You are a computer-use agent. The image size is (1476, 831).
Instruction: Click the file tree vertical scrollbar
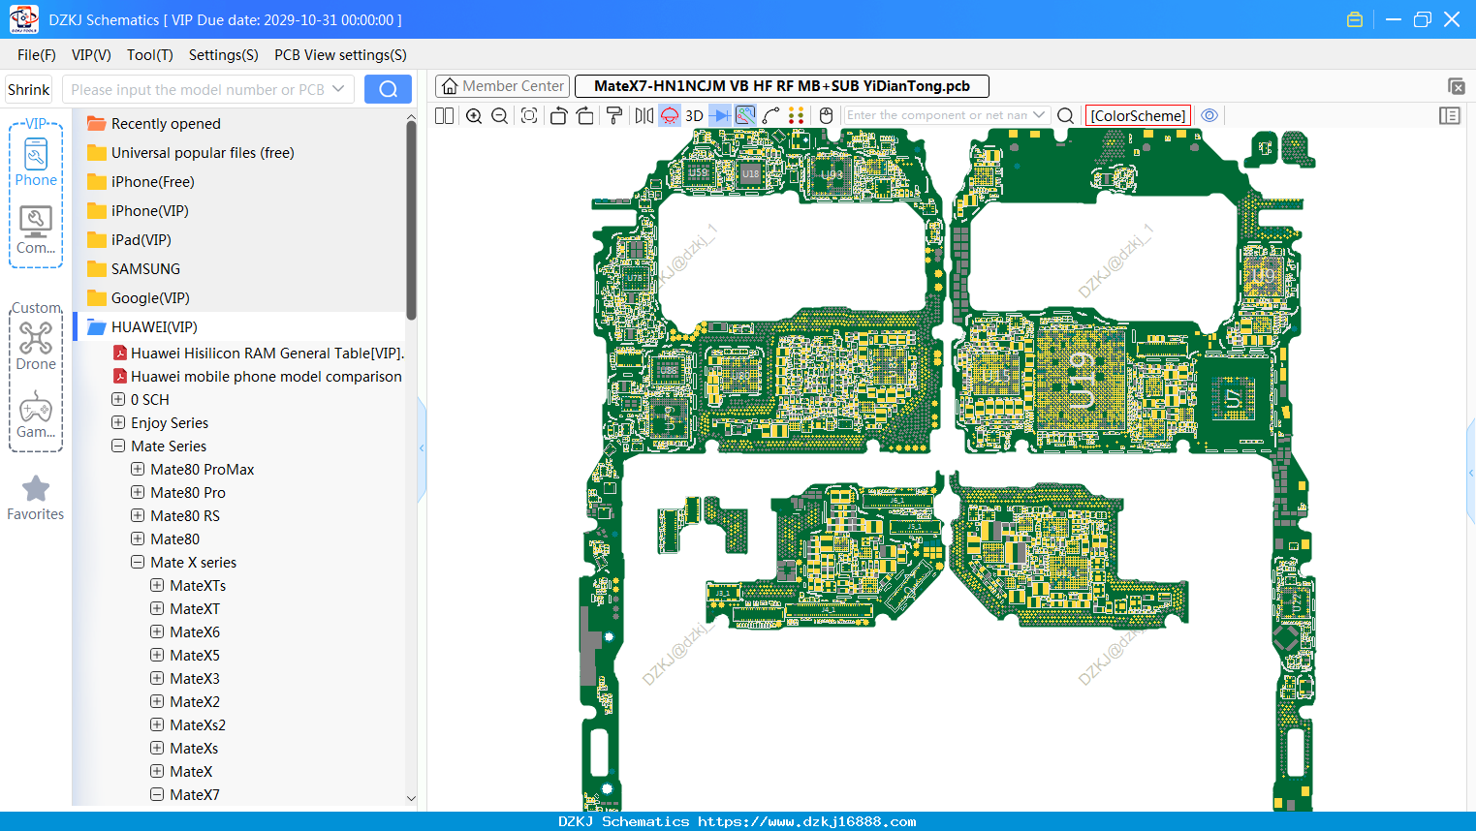pyautogui.click(x=411, y=221)
